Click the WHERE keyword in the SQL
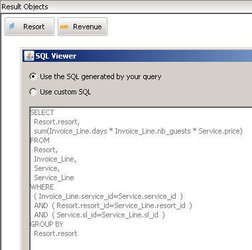252x250 pixels. click(x=42, y=187)
